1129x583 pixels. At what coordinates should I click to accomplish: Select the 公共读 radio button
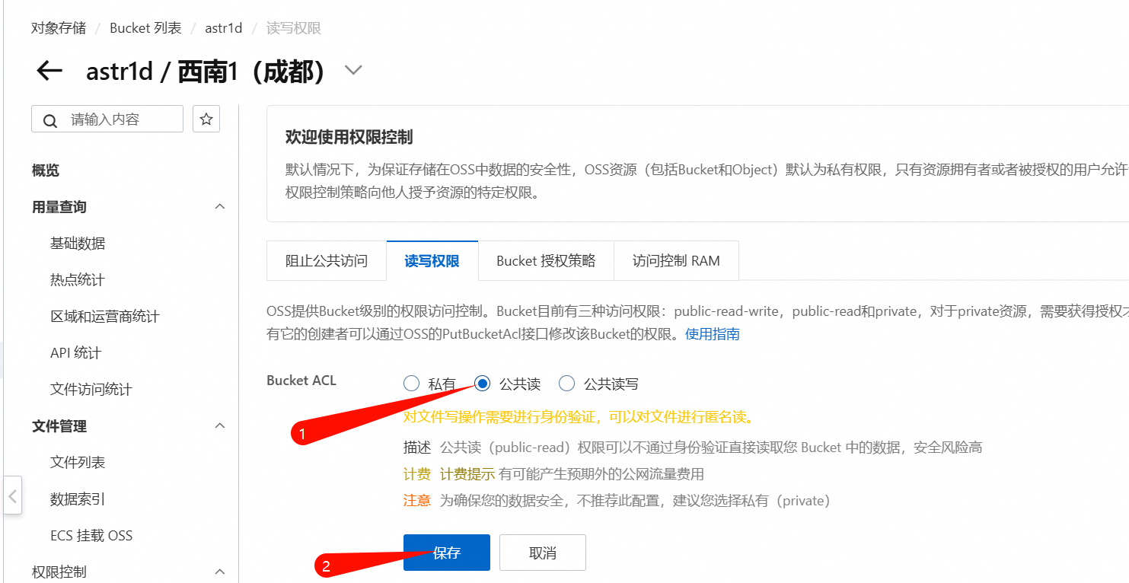point(482,384)
